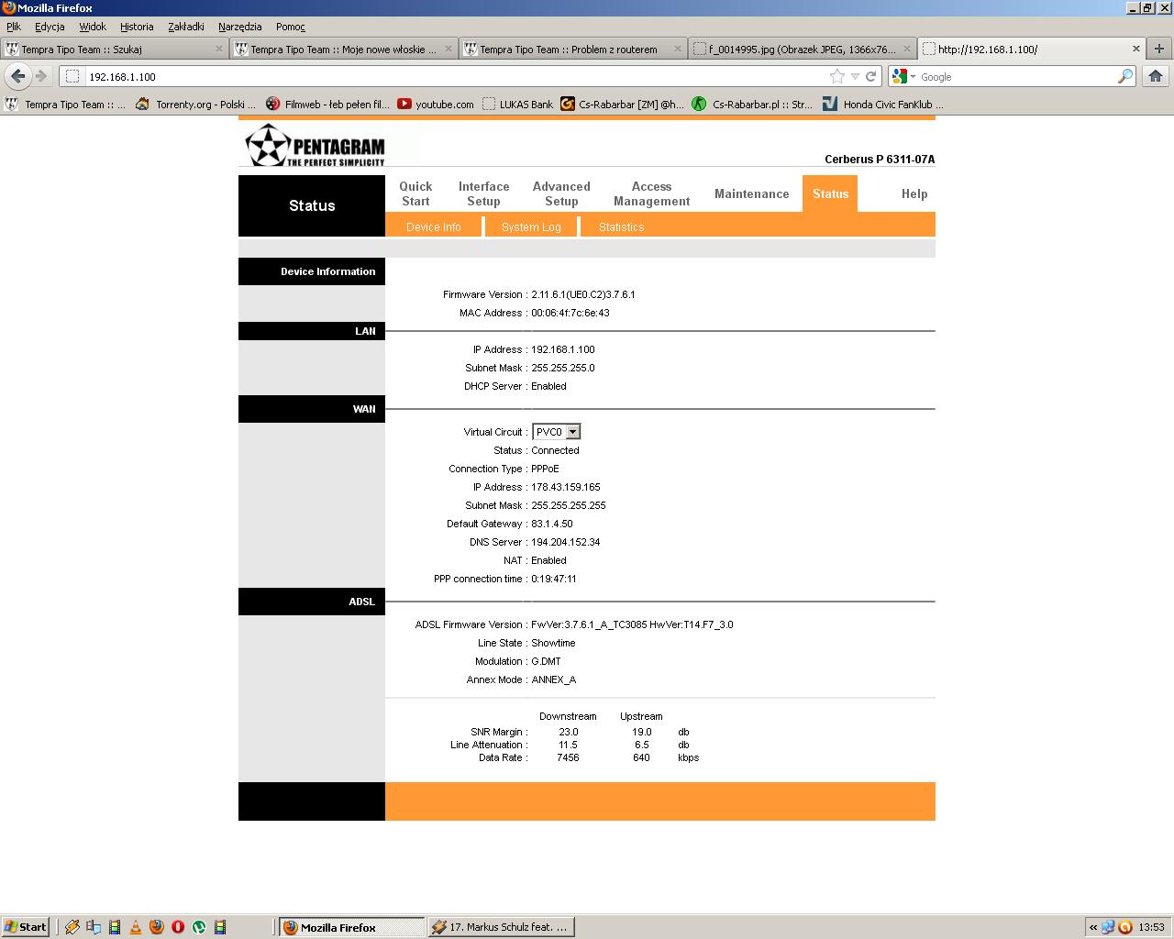Select the orange Status top tab
The width and height of the screenshot is (1174, 939).
pos(830,193)
